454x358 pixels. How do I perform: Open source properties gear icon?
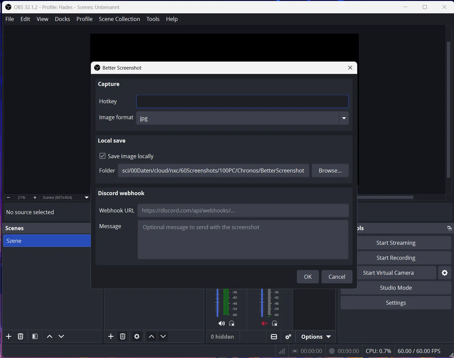(x=137, y=336)
